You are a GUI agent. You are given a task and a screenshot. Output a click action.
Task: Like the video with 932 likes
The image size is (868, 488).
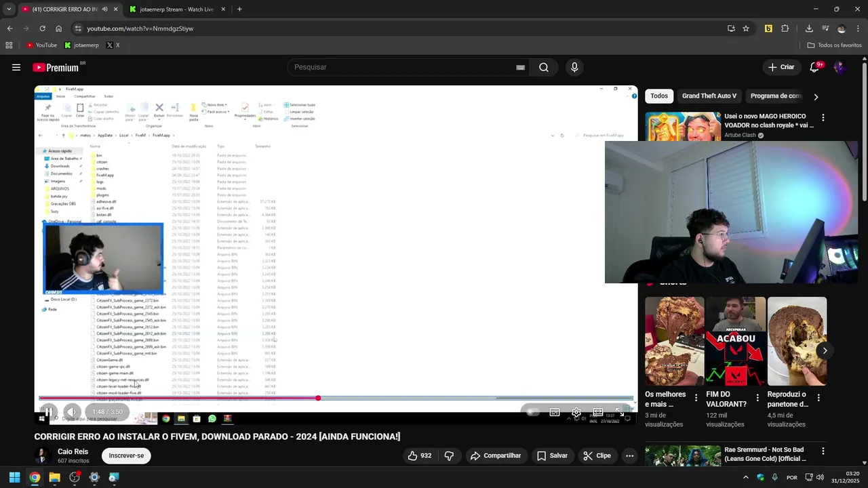[419, 455]
